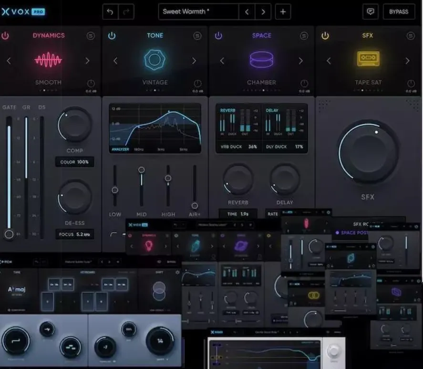Screen dimensions: 423x369
Task: Click the RATE value box under DELAY
Action: 273,214
